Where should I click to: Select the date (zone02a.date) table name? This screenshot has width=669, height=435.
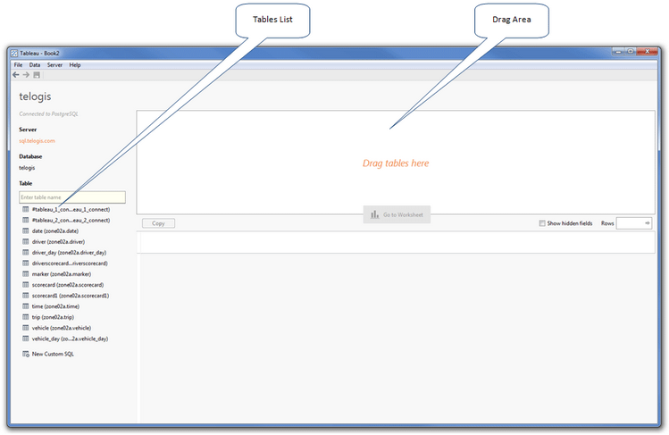[x=55, y=230]
